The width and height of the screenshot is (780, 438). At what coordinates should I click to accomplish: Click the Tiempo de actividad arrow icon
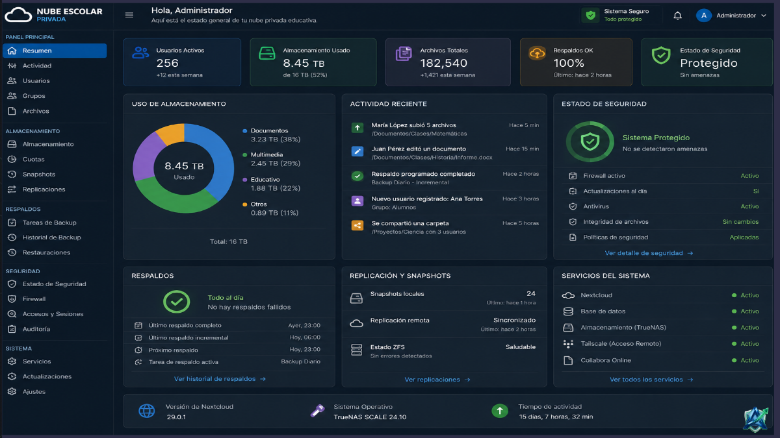click(x=499, y=411)
